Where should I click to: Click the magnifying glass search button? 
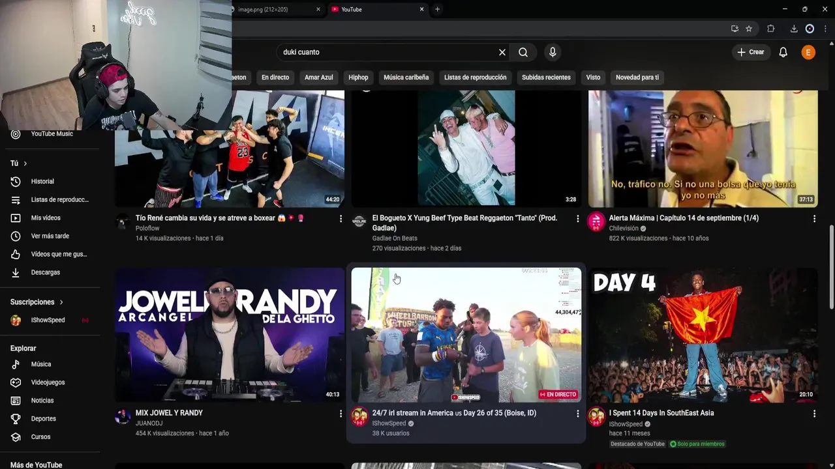pyautogui.click(x=523, y=52)
